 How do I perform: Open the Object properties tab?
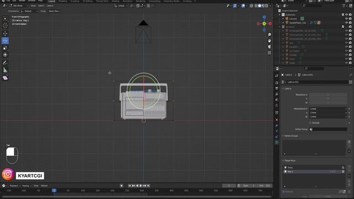[277, 119]
